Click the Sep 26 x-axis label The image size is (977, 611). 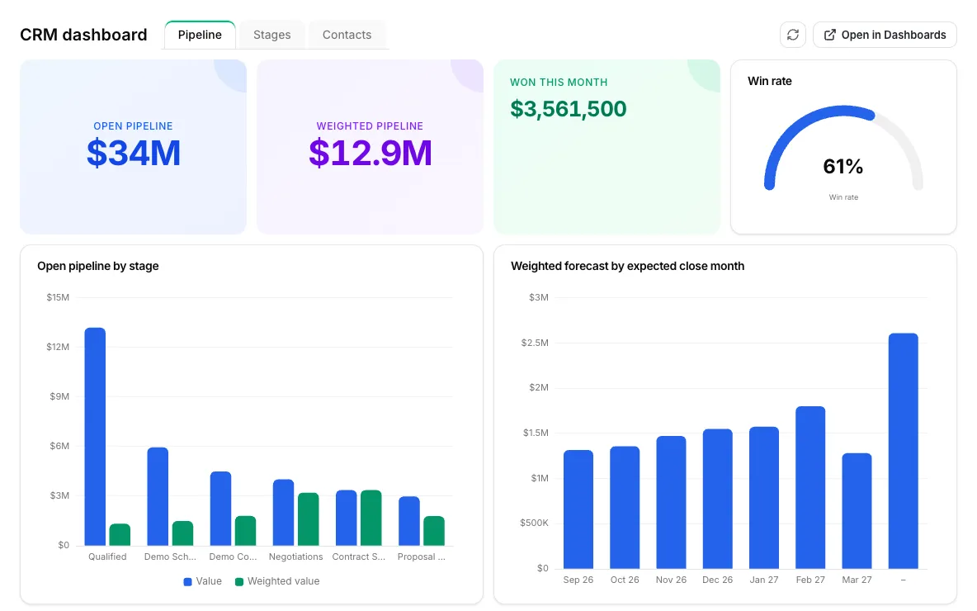[x=578, y=580]
